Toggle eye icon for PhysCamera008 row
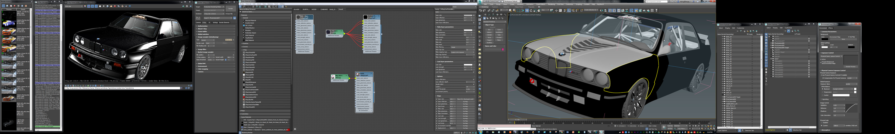The image size is (895, 134). (723, 102)
